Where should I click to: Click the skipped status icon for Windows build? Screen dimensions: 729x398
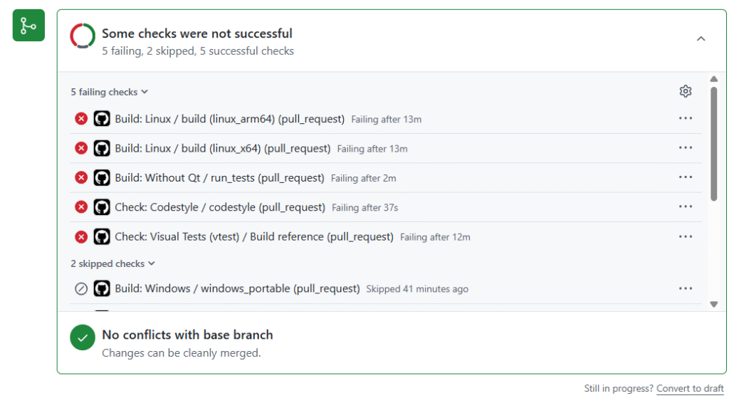[81, 289]
